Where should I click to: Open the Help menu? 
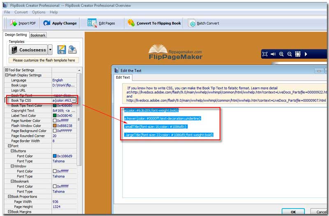pyautogui.click(x=54, y=12)
